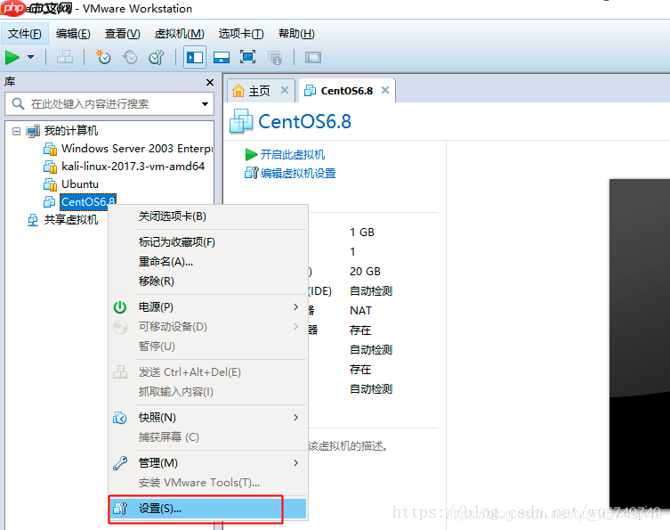Choose 关闭选项卡(B) from context menu
The image size is (670, 530).
coord(208,216)
